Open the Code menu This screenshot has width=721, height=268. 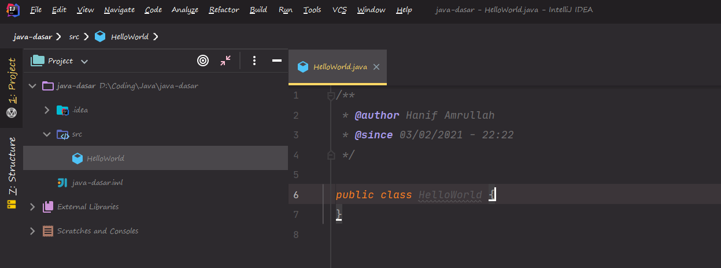(x=153, y=10)
